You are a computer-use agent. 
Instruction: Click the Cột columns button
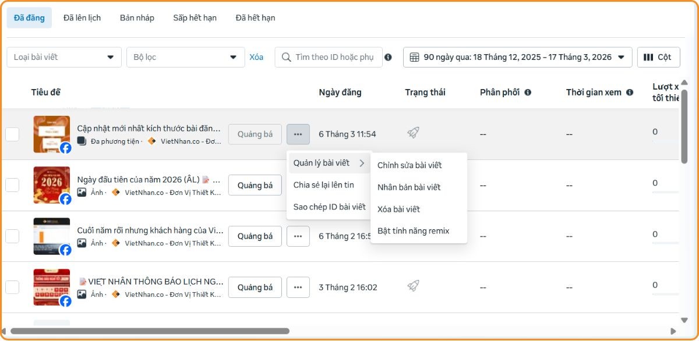[x=658, y=57]
